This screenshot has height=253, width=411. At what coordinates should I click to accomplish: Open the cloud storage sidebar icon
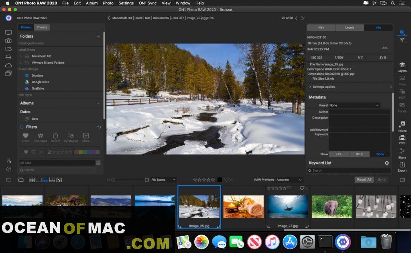(x=8, y=65)
